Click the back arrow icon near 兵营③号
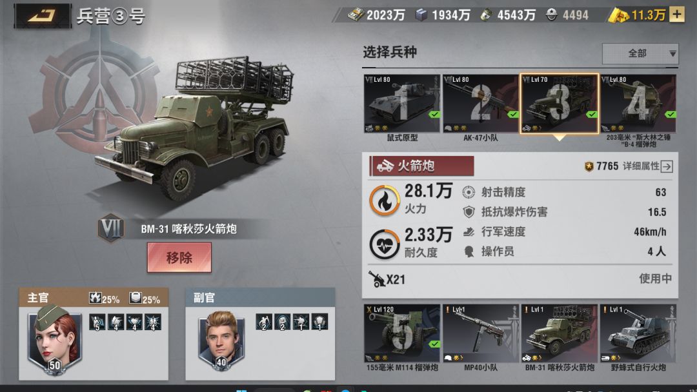Screen dimensions: 697x392 [x=42, y=16]
